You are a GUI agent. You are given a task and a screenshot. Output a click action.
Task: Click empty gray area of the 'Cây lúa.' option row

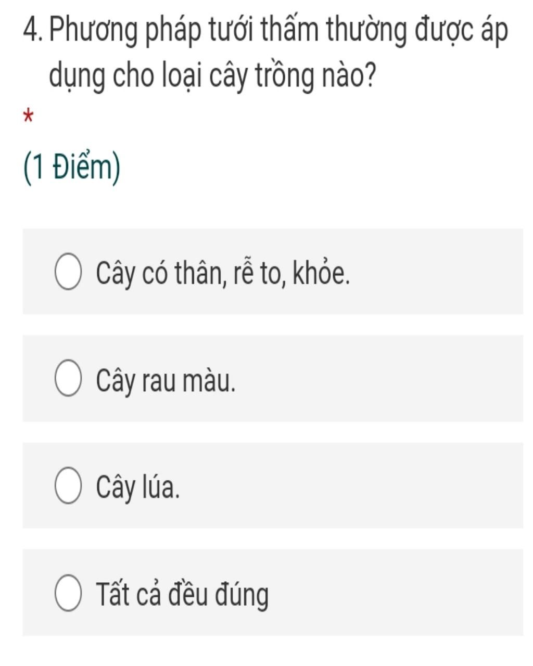coord(354,486)
